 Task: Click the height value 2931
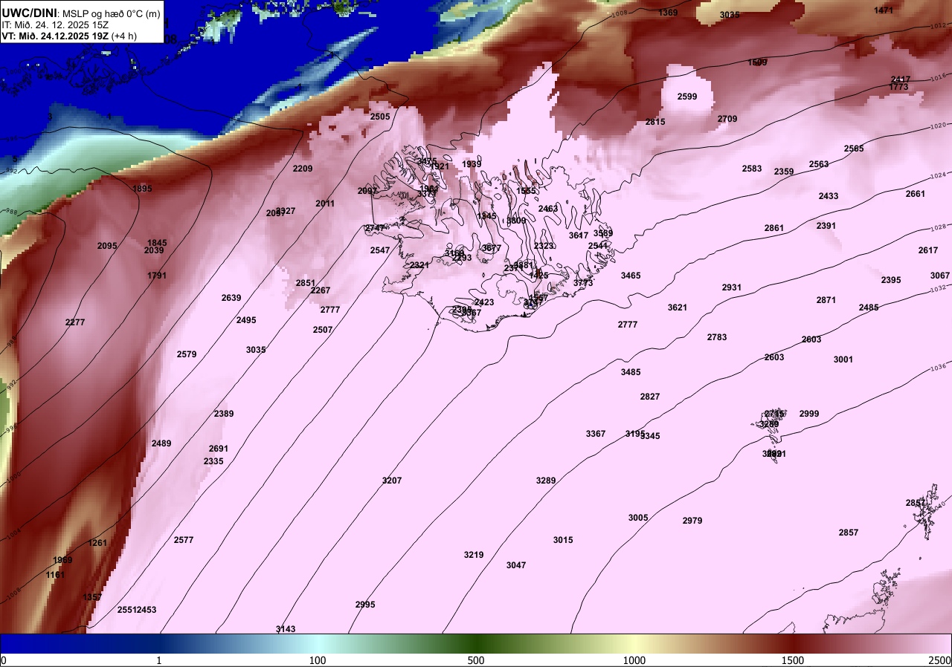coord(732,287)
